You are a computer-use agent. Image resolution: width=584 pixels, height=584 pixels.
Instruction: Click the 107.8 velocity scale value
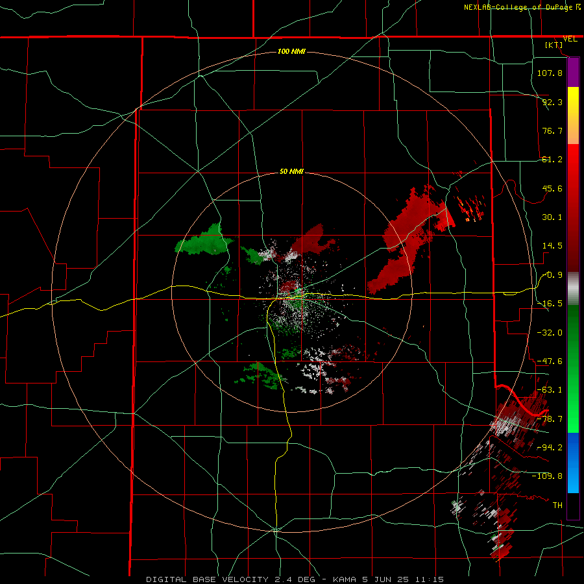click(550, 73)
